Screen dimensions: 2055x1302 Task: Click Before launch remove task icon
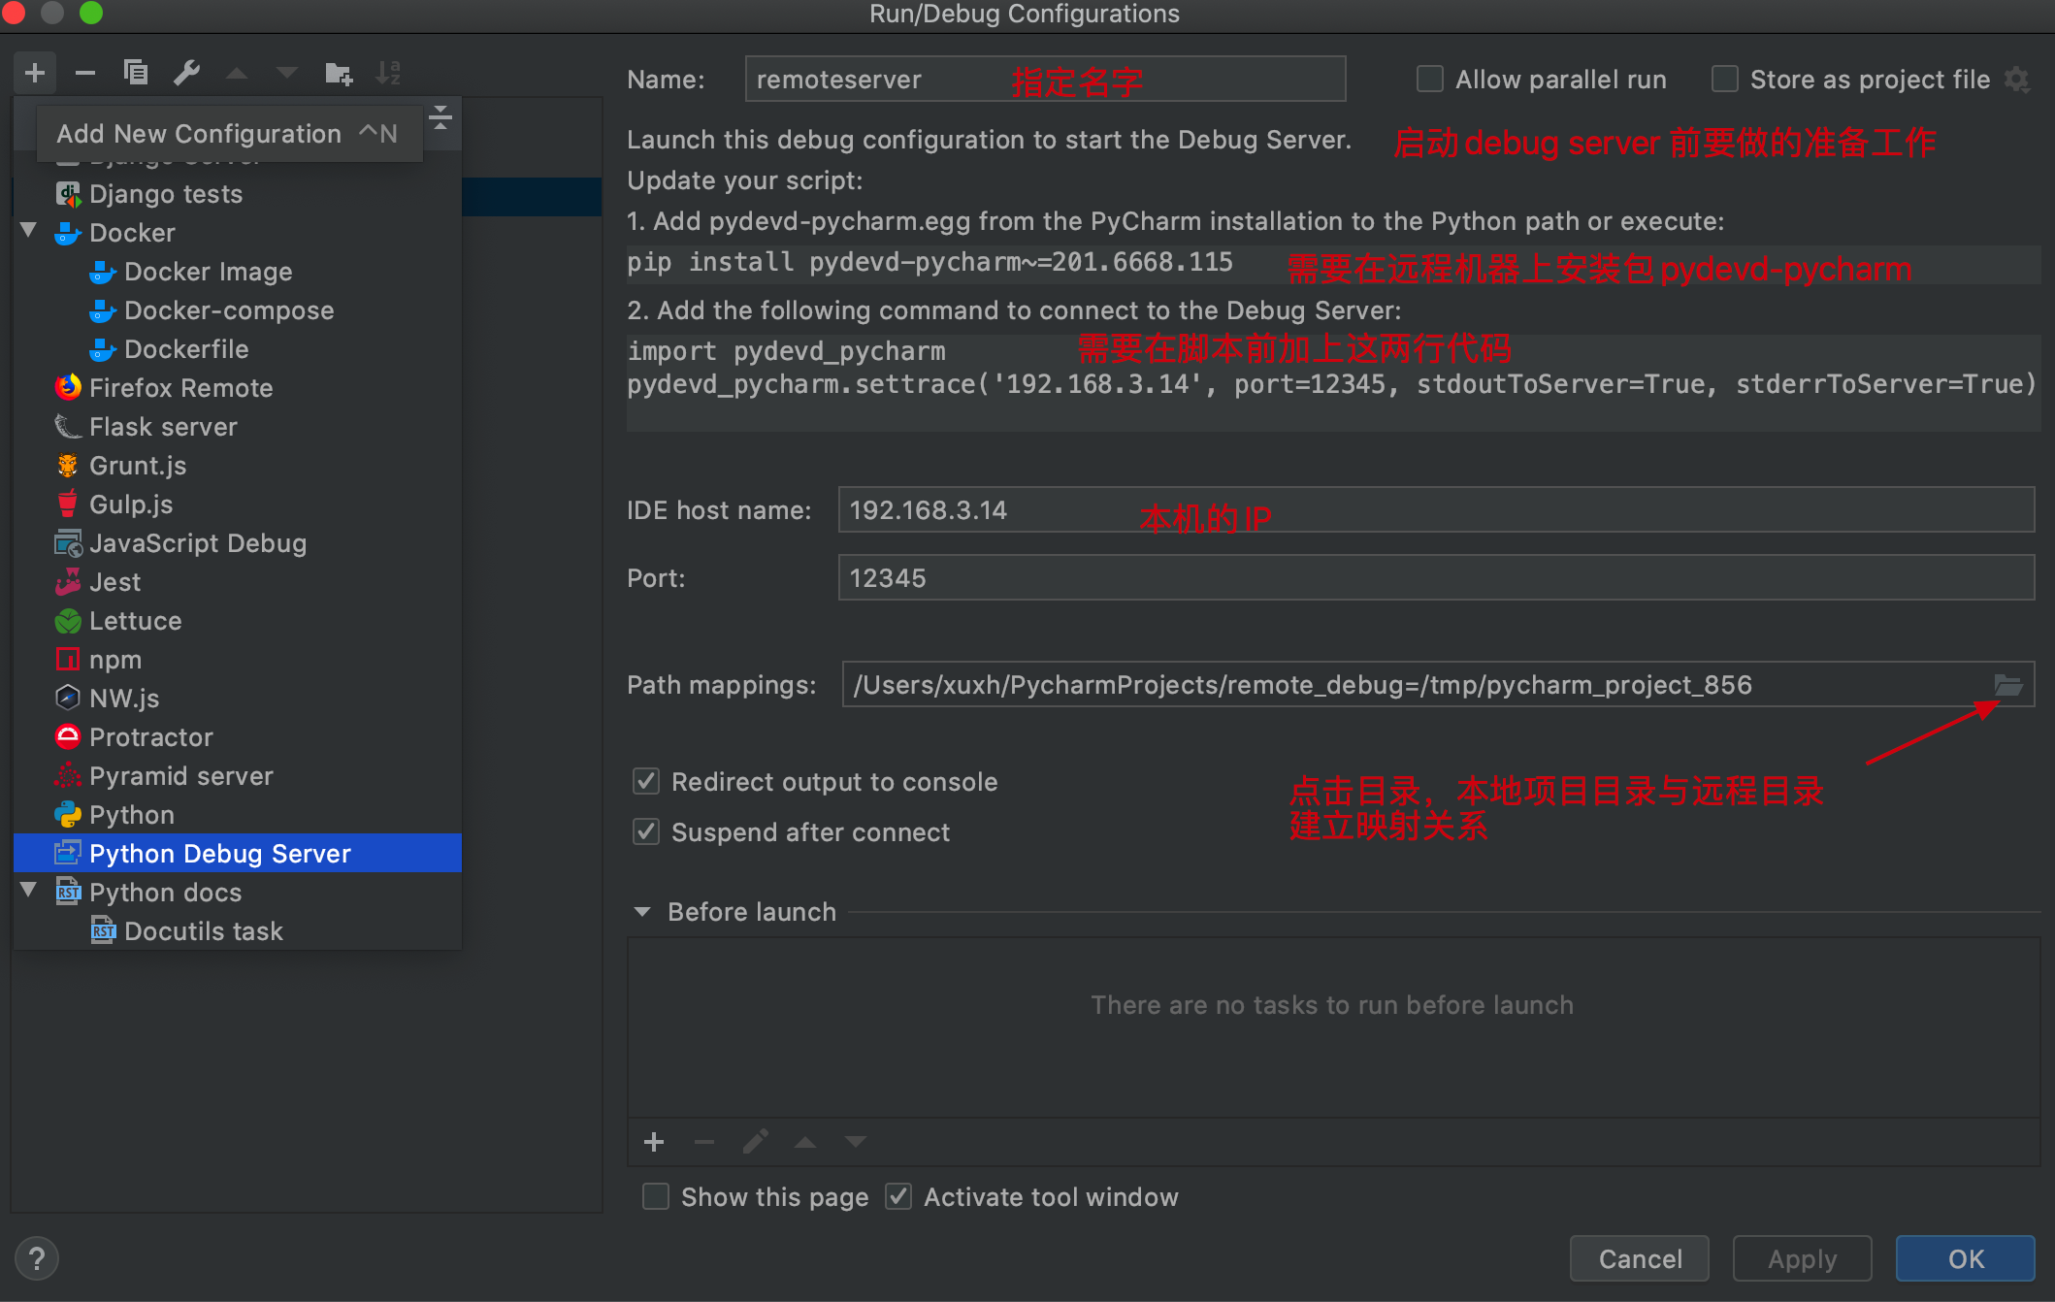[x=704, y=1142]
